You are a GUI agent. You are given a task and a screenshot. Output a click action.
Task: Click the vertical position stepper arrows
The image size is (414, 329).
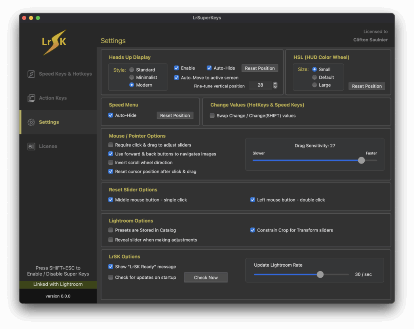(x=275, y=85)
